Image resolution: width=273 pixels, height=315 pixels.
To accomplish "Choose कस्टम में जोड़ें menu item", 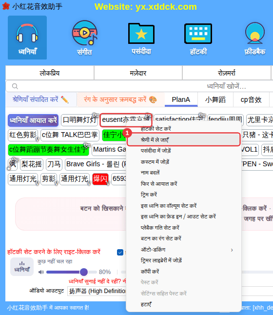I will point(184,161).
